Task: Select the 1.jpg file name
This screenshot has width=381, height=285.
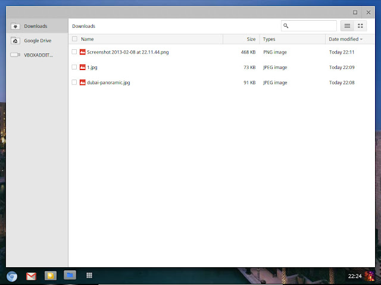Action: pos(92,67)
